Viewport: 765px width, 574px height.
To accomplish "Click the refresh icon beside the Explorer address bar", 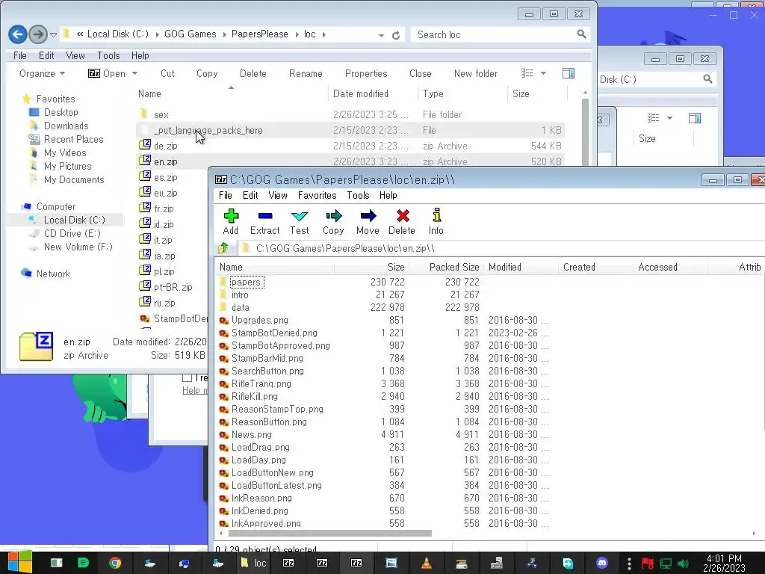I will click(x=396, y=35).
